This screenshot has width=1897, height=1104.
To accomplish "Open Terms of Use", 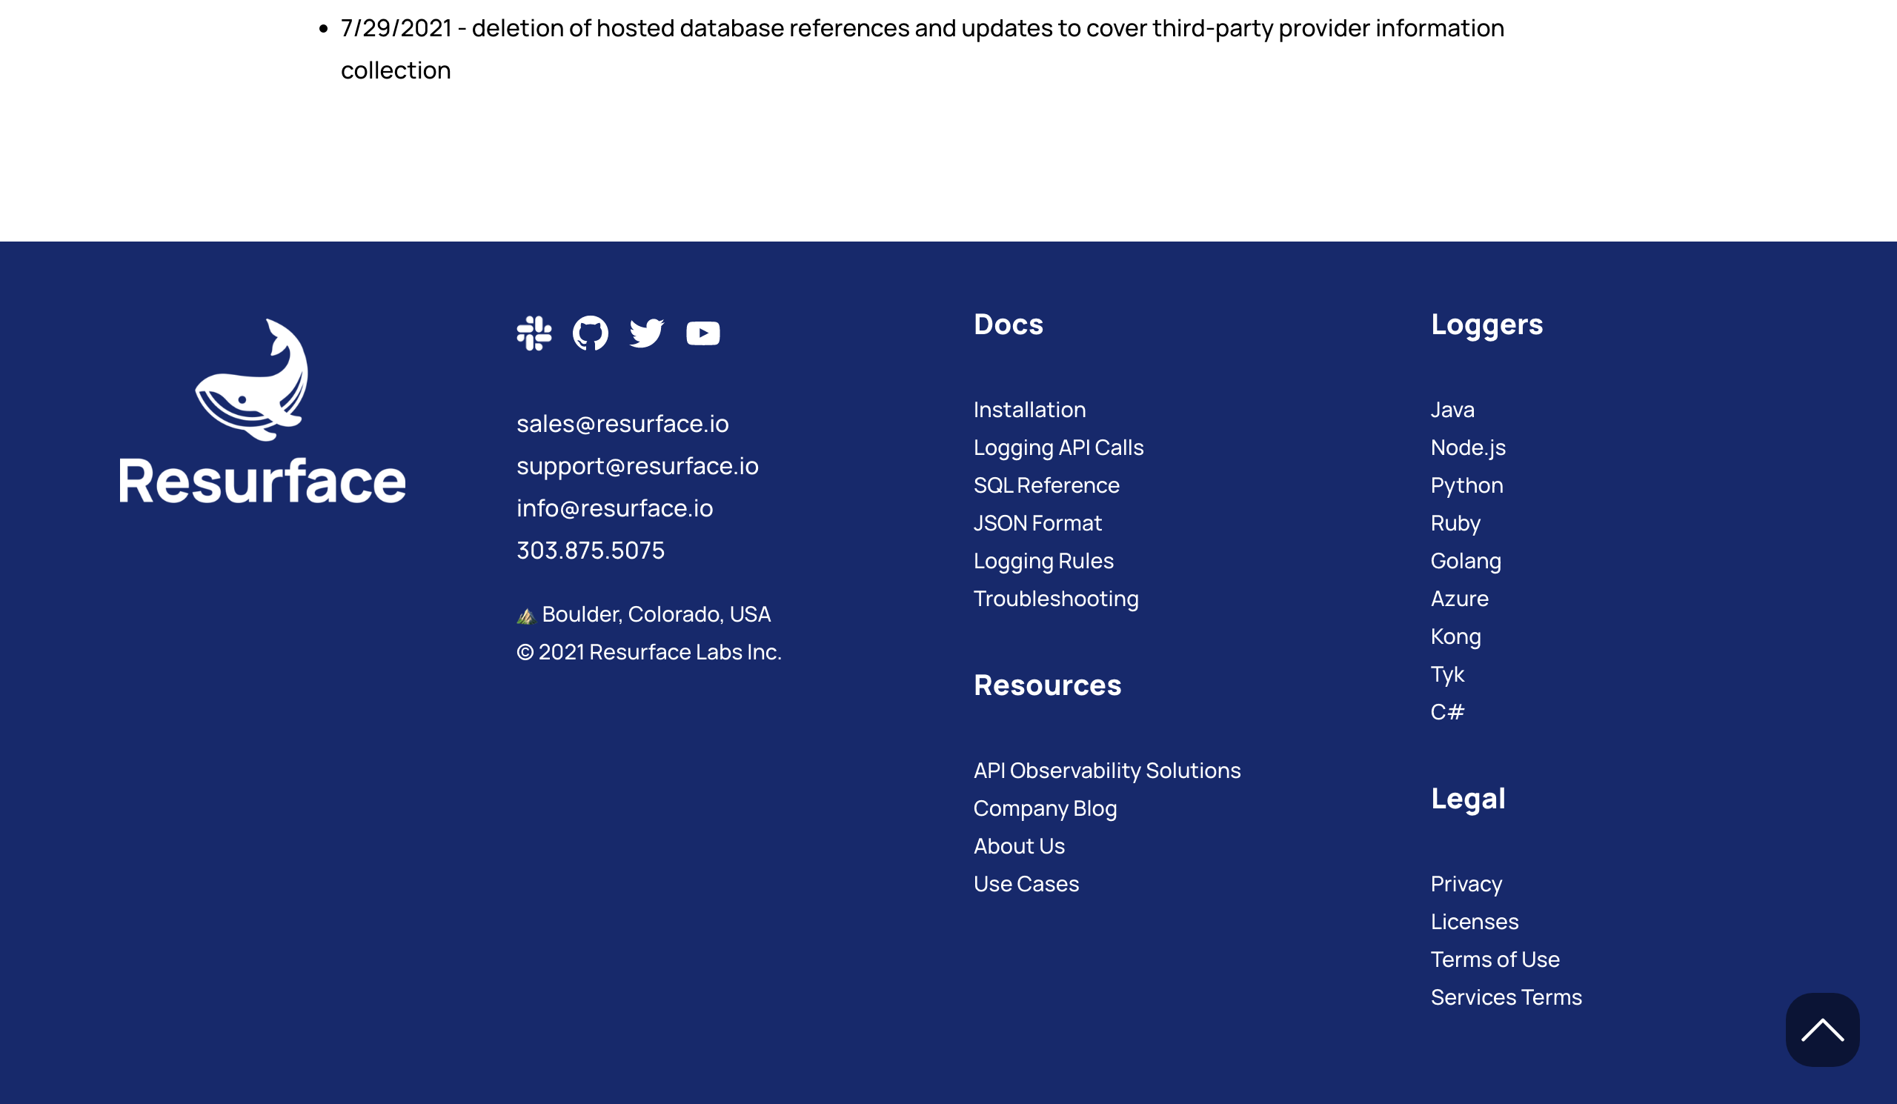I will [1495, 960].
